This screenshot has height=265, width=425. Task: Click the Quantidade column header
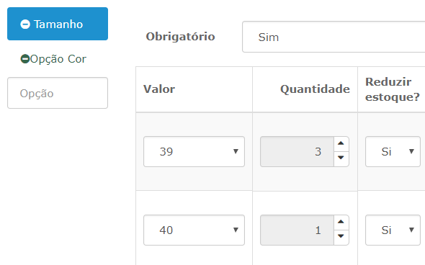click(315, 89)
